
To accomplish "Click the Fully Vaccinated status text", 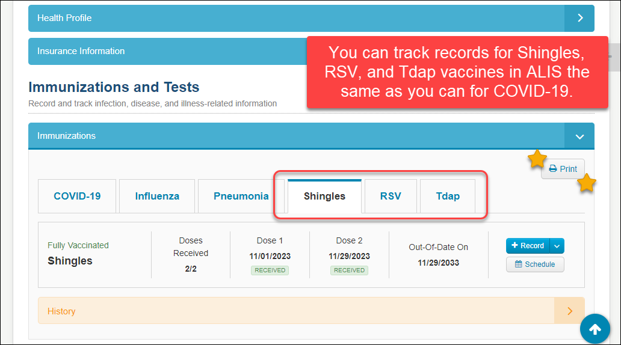I will tap(78, 245).
